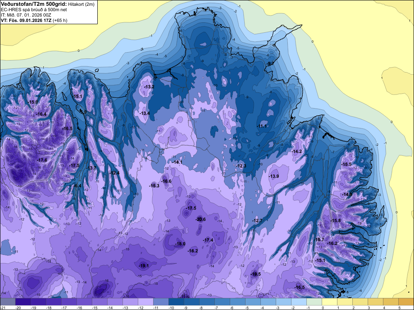Click the -15.8 temperature label
This screenshot has height=310, width=414.
click(336, 220)
